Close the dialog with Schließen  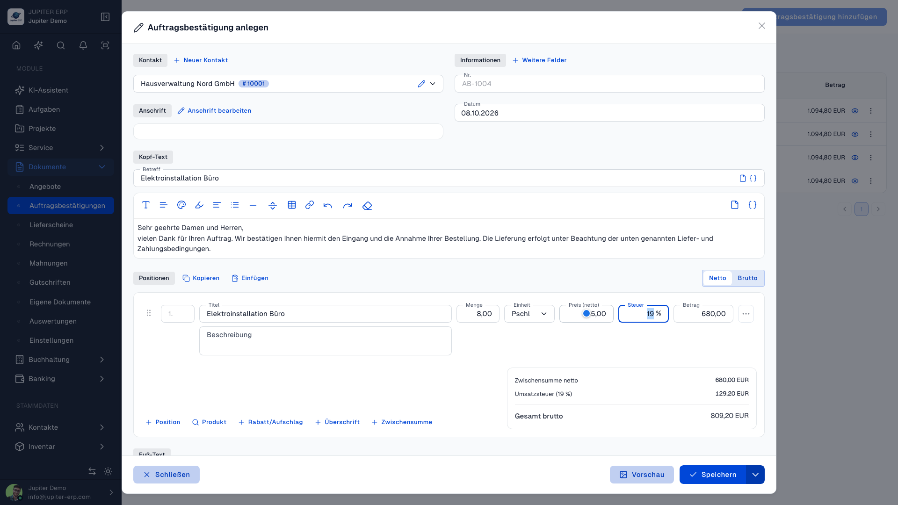click(x=167, y=475)
